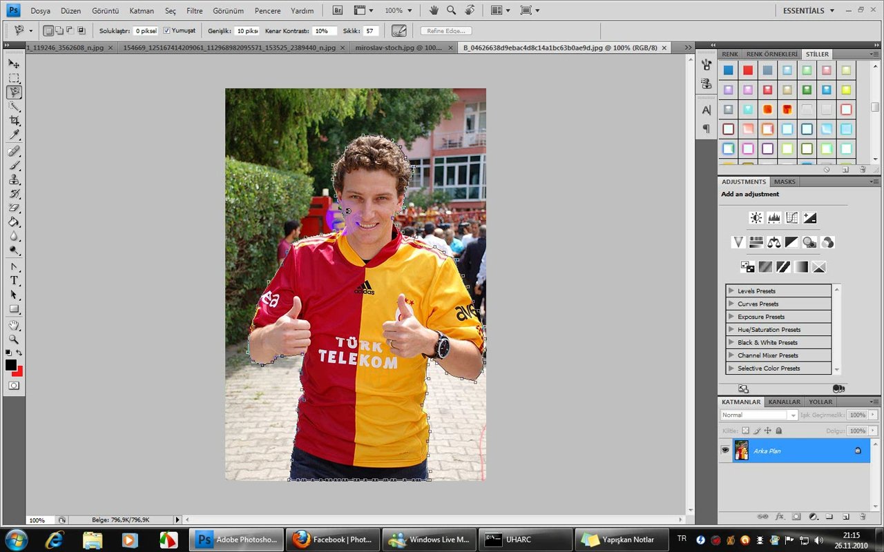Select the Blur tool
This screenshot has width=884, height=552.
[14, 237]
